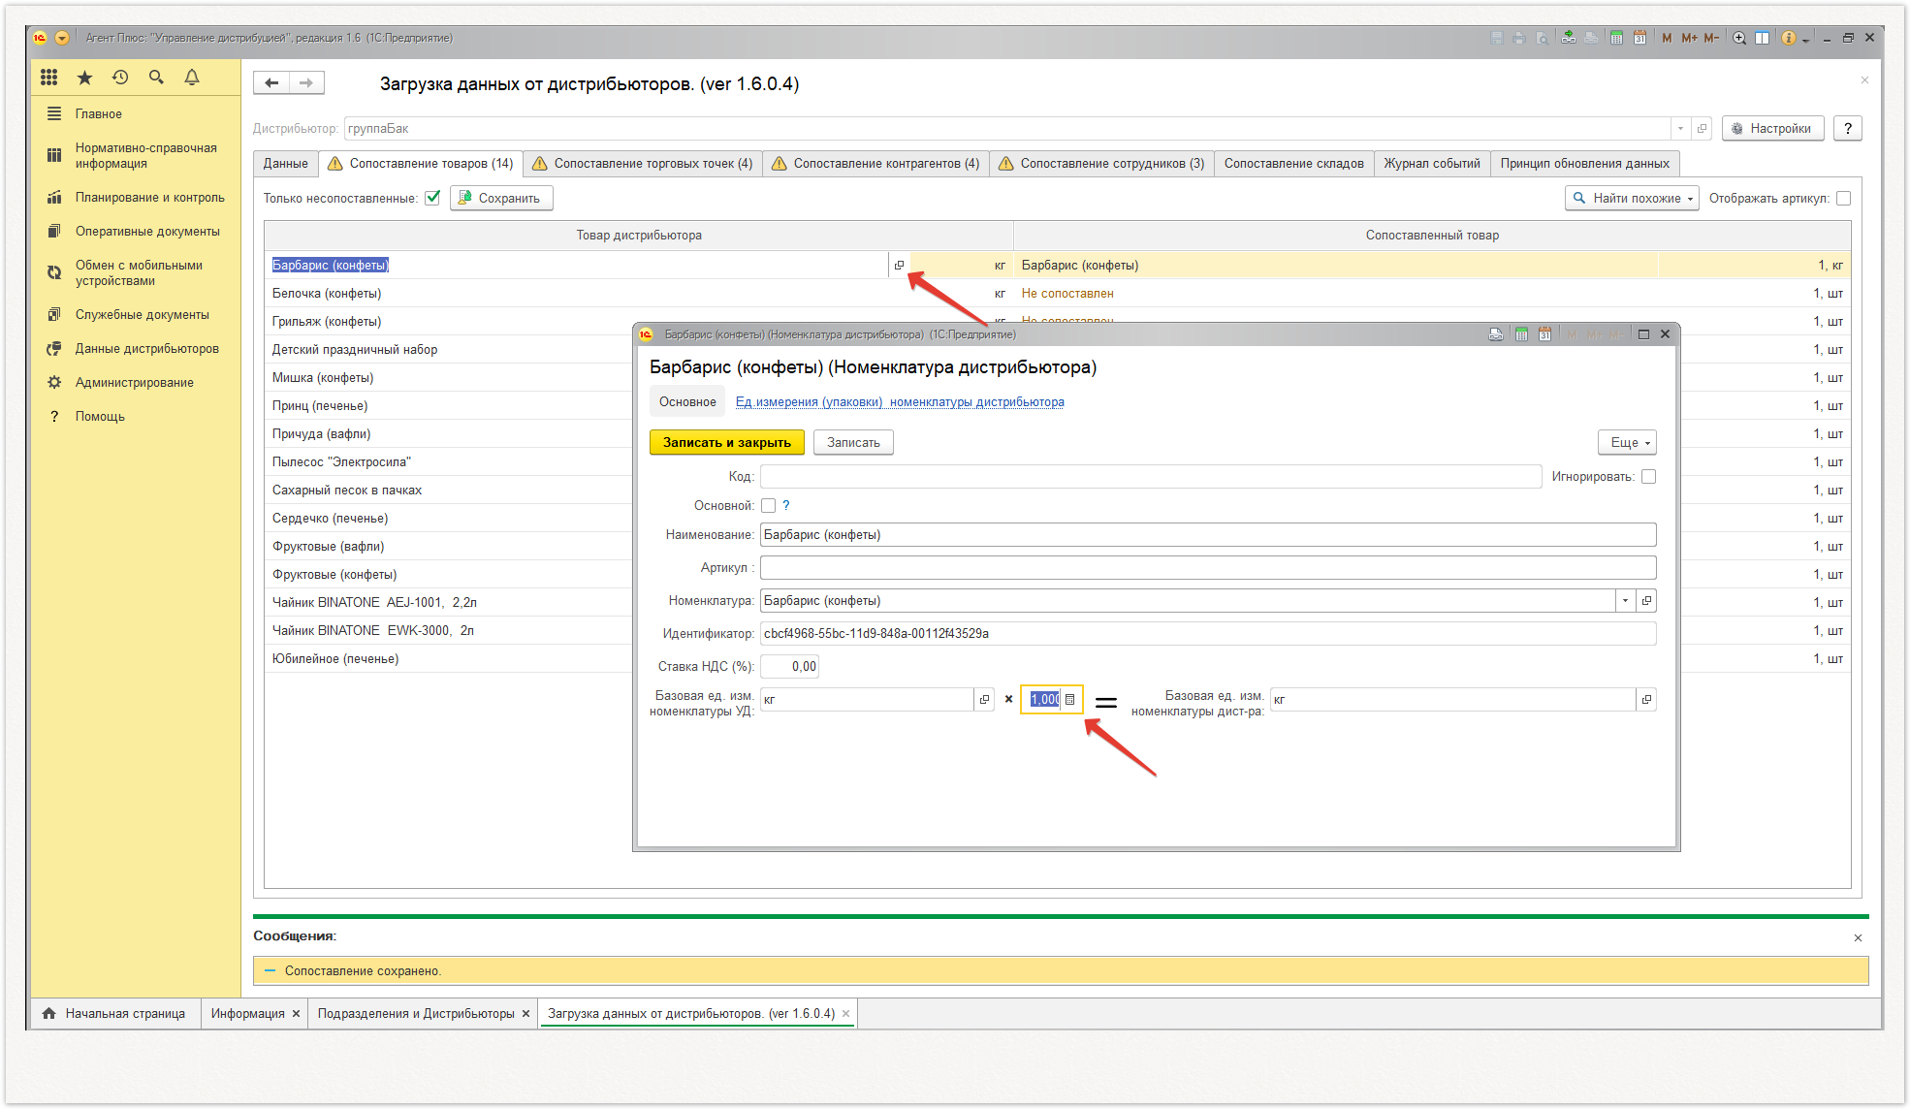Click Записать и закрыть button
Screen dimensions: 1910x1109
point(726,442)
